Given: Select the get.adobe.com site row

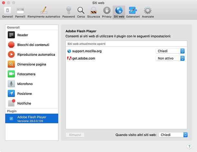Looking at the screenshot, I should [126, 58].
